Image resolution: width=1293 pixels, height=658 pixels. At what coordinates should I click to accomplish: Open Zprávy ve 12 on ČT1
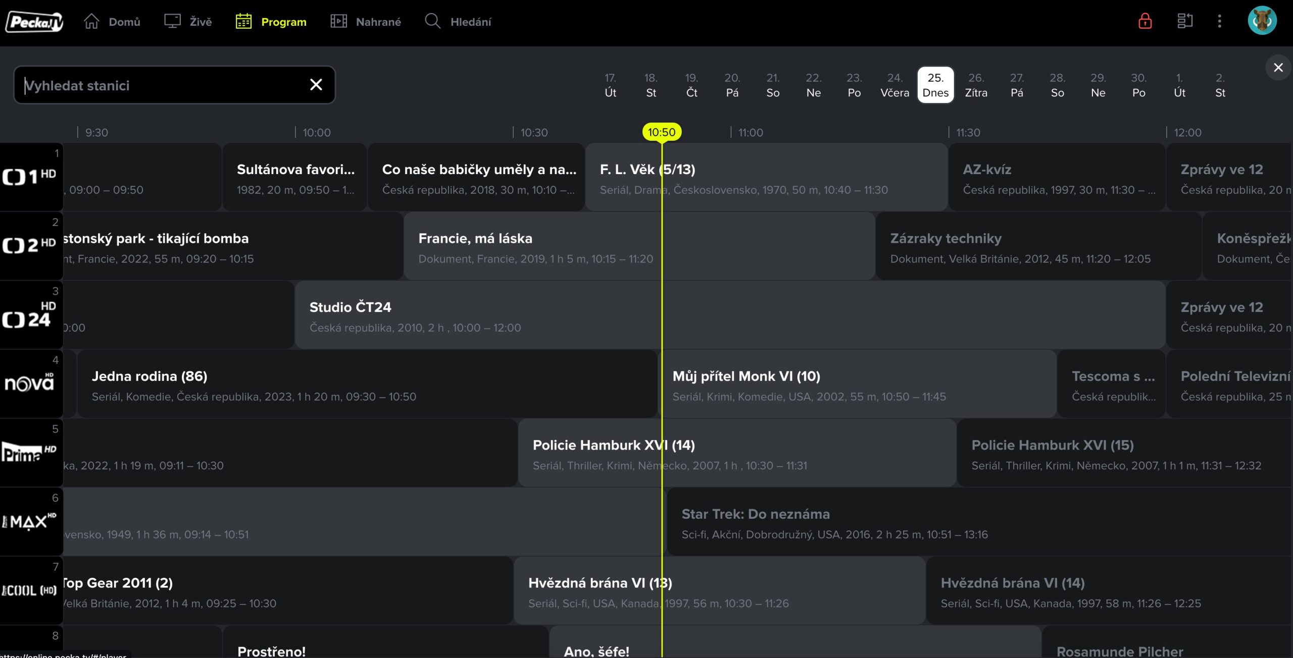coord(1229,177)
